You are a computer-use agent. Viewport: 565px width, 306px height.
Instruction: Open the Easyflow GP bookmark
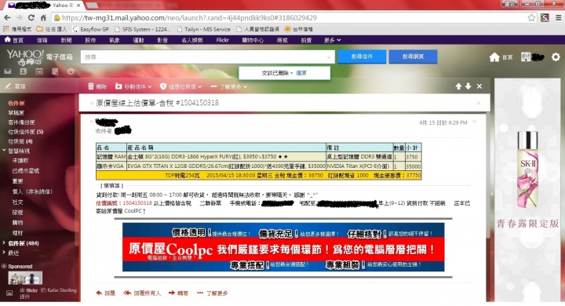point(91,29)
